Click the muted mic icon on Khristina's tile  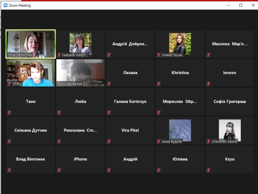(x=159, y=84)
